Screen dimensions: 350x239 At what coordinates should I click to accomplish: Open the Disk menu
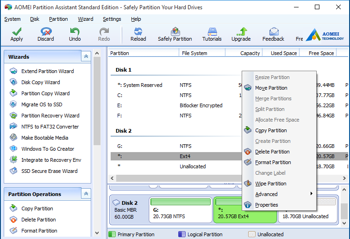tap(35, 19)
